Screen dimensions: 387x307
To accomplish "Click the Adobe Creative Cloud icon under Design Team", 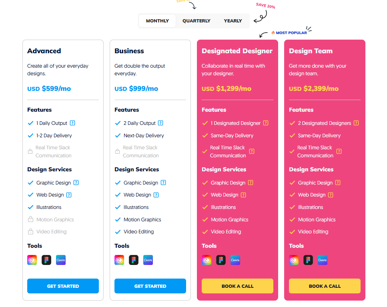I will tap(293, 259).
